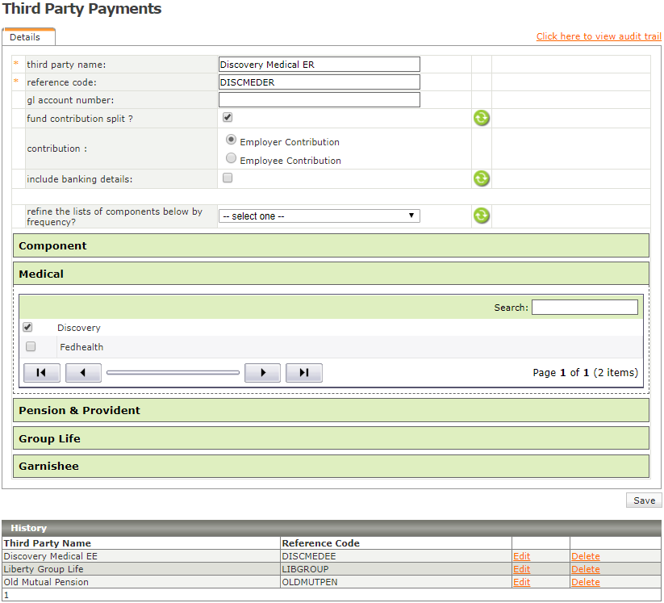Edit the Discovery Medical EE record
The width and height of the screenshot is (664, 603).
coord(521,556)
